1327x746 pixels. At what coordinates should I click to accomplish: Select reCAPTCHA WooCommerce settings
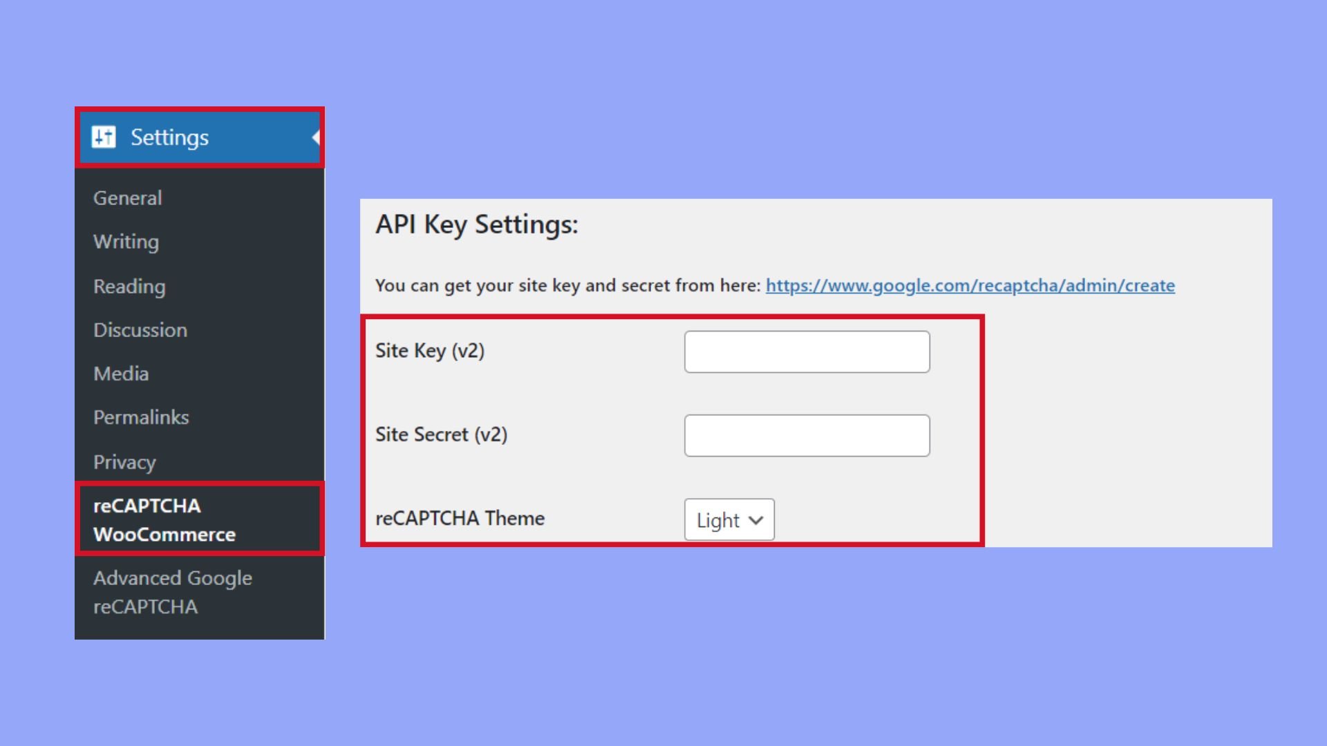163,519
